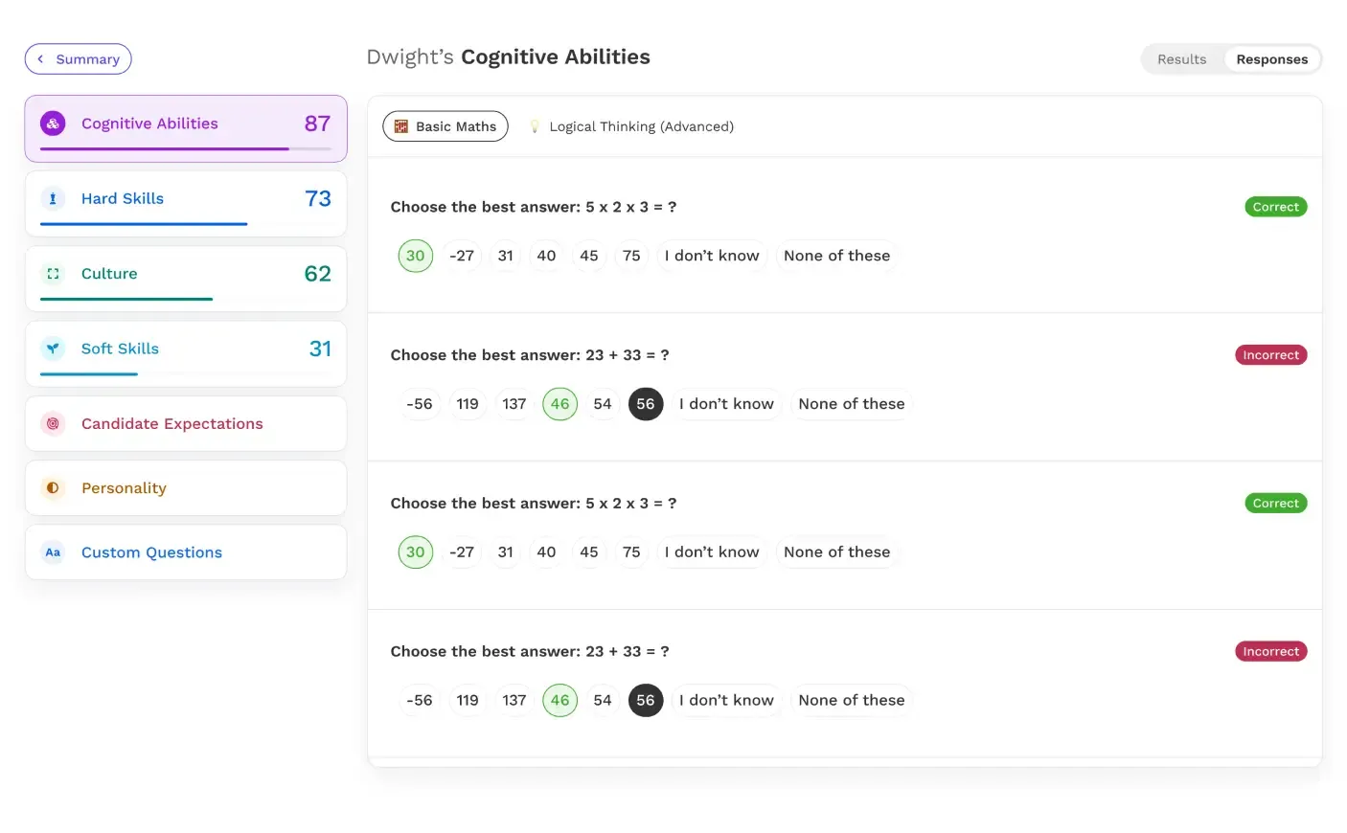Select dark answer 56 in second question
Viewport: 1347px width, 833px height.
[646, 404]
